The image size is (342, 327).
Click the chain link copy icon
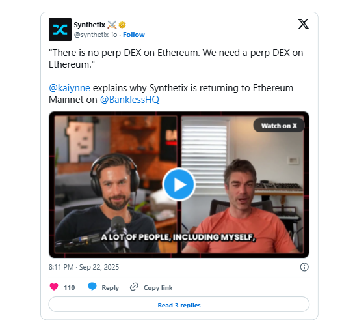(x=134, y=287)
